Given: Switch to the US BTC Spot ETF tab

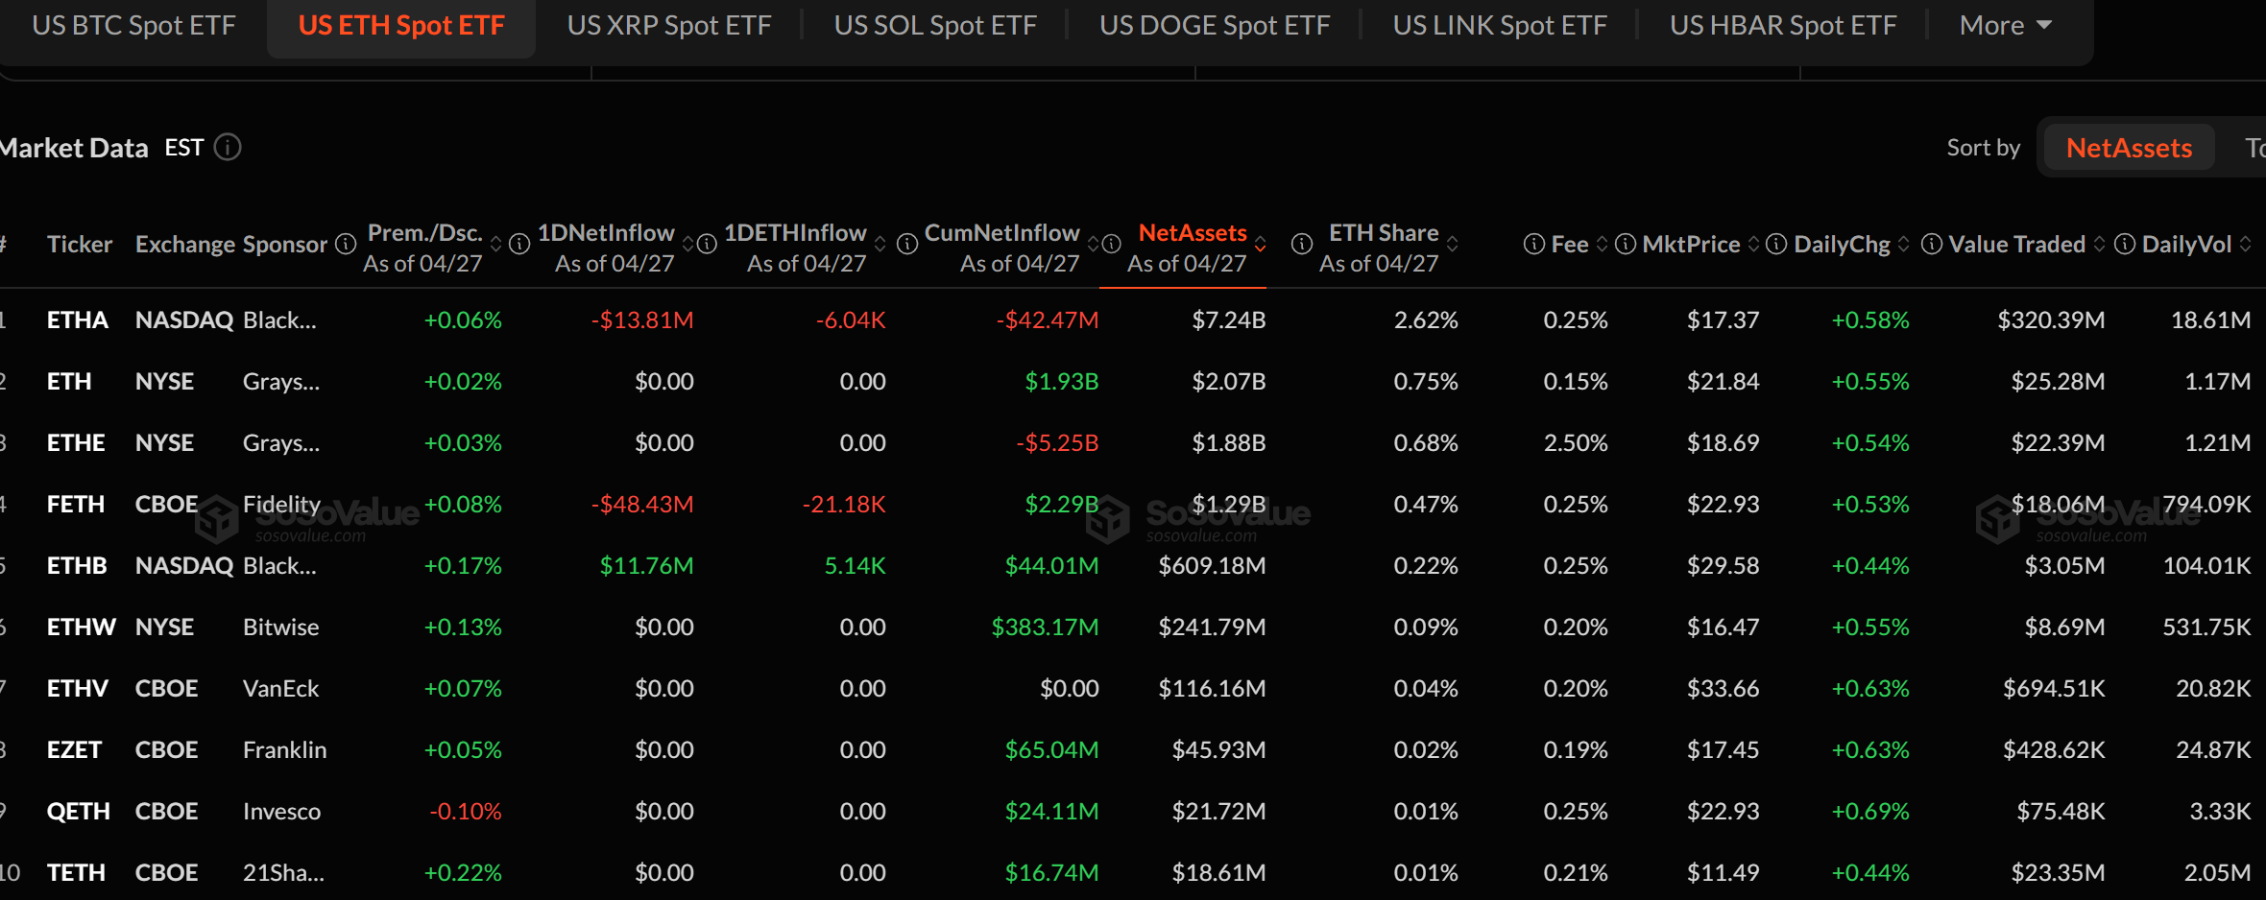Looking at the screenshot, I should (x=134, y=25).
